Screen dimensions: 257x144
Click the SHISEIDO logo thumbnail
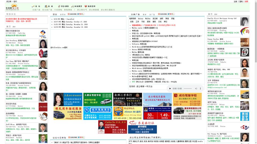click(43, 107)
